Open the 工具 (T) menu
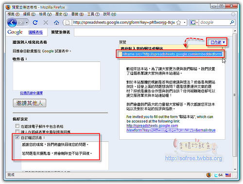Viewport: 243px width, 184px height. [x=93, y=14]
